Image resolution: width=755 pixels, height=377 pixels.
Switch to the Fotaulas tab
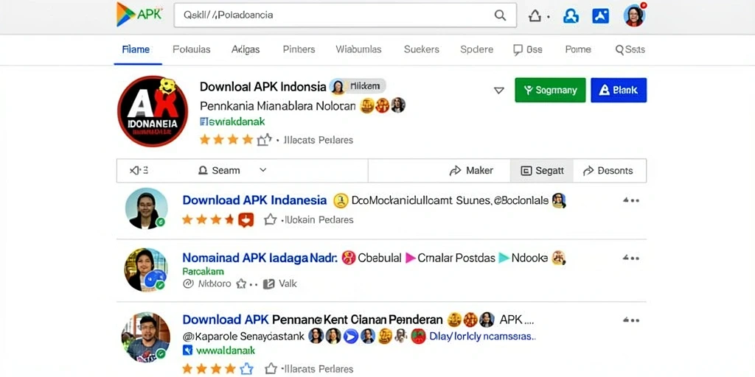(x=191, y=49)
